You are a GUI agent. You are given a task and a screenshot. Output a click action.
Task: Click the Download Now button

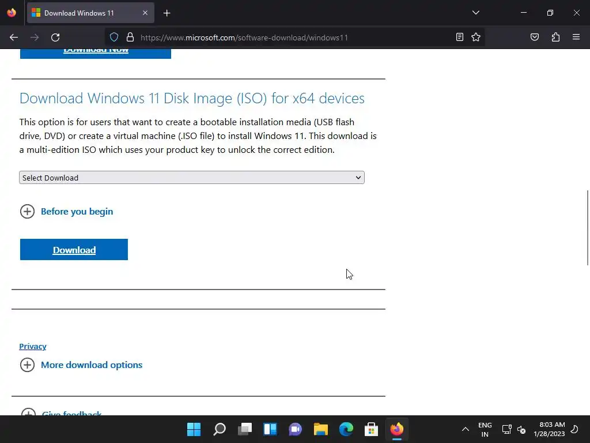click(96, 54)
